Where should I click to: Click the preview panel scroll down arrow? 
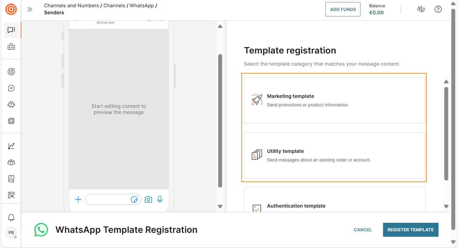coord(220,206)
